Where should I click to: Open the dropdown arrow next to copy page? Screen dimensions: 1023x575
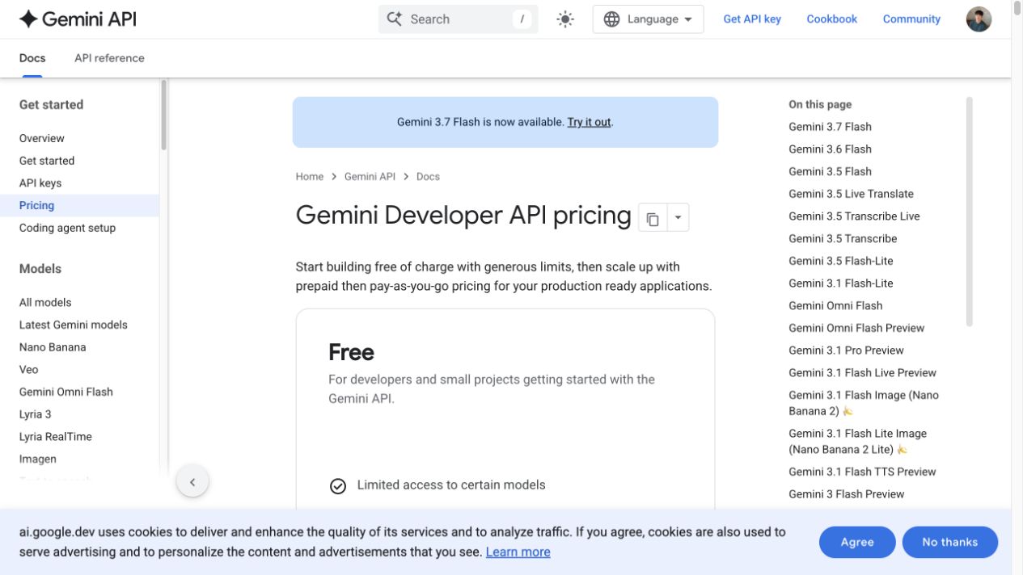(678, 217)
